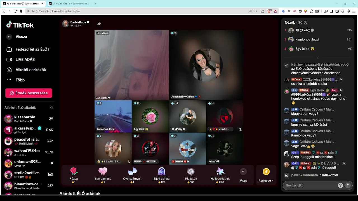358x201 pixels.
Task: Open the emoji picker in chat
Action: pos(340,185)
